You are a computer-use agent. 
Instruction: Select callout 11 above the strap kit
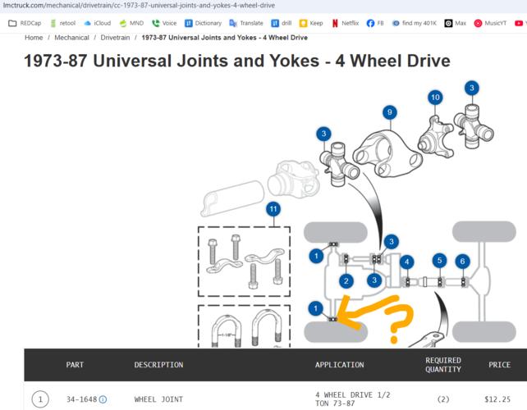[x=273, y=209]
